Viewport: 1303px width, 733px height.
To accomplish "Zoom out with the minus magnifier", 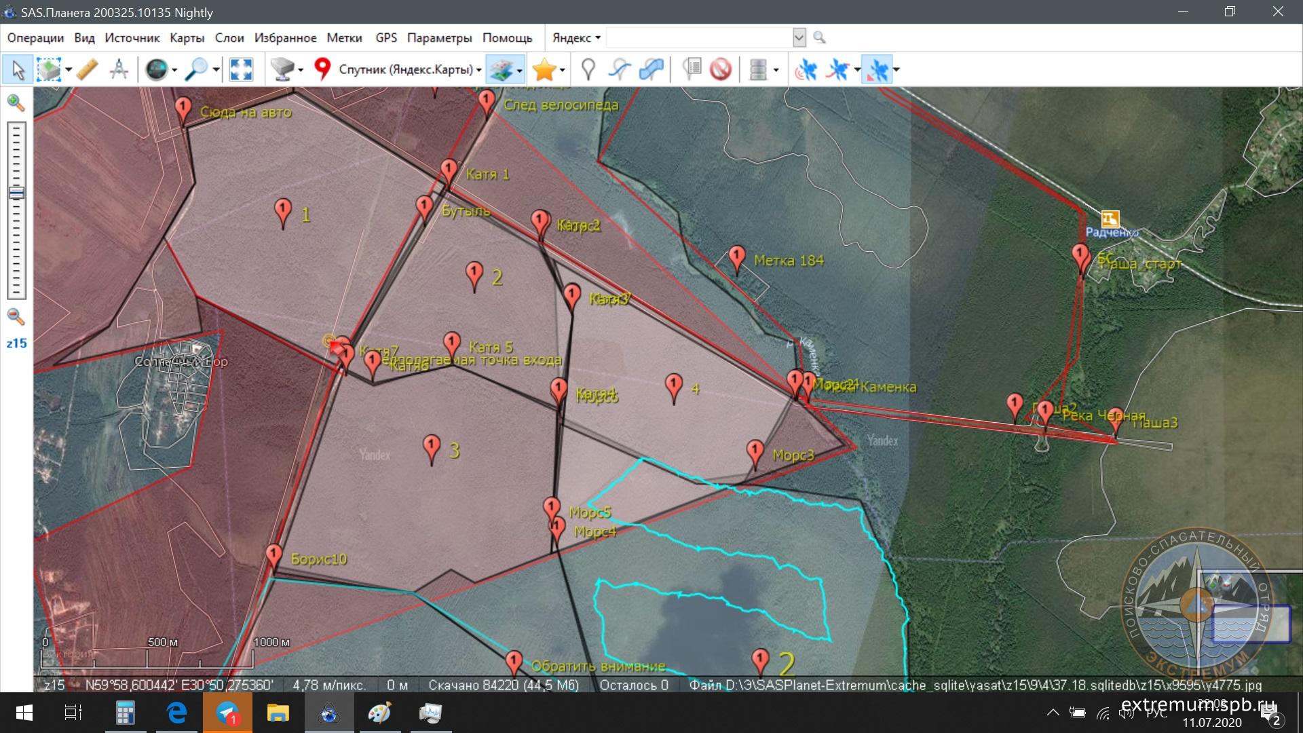I will click(15, 316).
